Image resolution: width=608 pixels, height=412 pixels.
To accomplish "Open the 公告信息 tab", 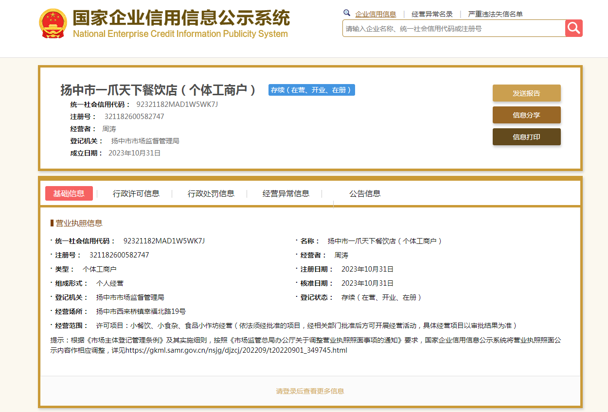I will pos(365,193).
